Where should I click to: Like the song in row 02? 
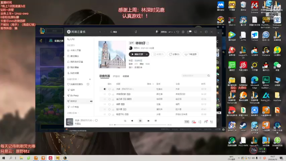point(109,94)
